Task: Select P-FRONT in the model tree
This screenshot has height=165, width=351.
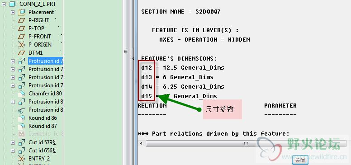Action: 40,37
